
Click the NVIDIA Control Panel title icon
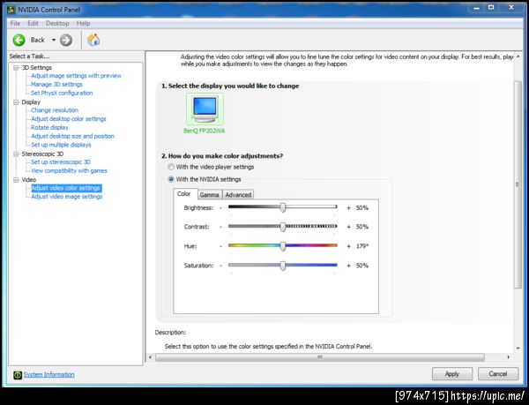[11, 10]
